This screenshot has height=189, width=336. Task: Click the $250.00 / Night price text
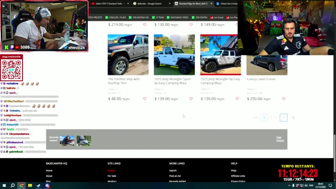(259, 99)
